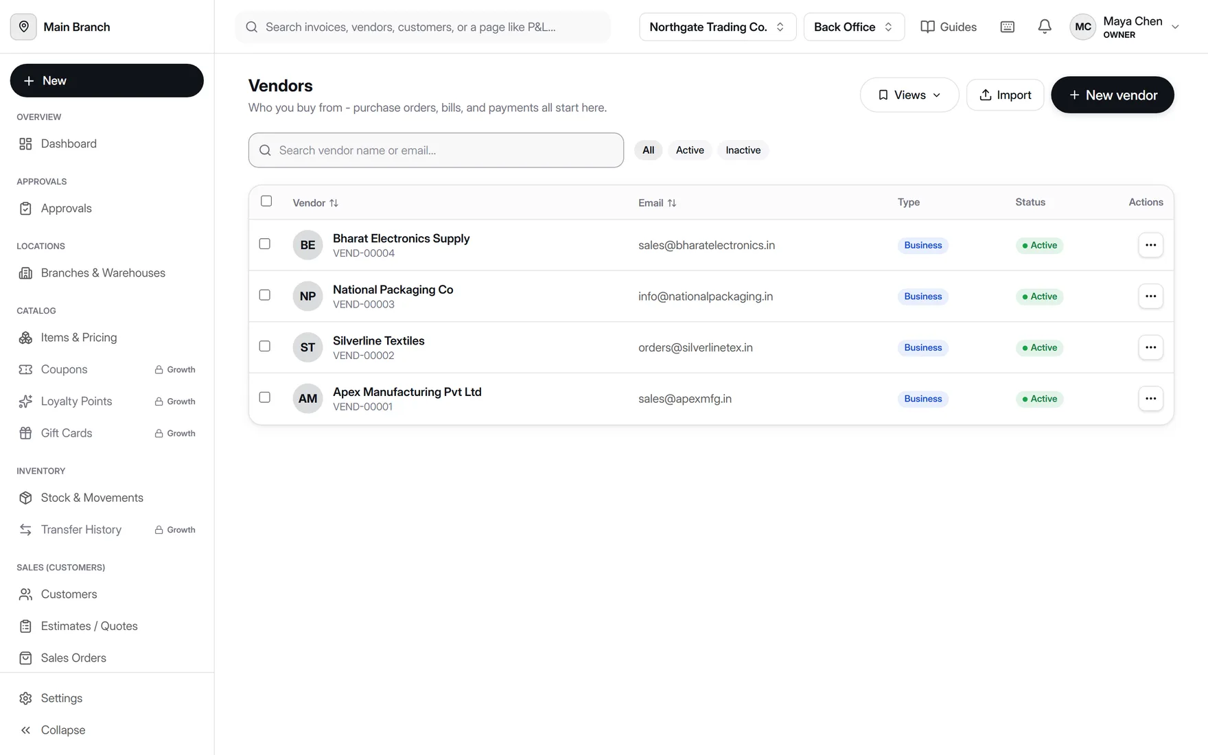1208x755 pixels.
Task: Filter vendors by Inactive
Action: click(743, 150)
